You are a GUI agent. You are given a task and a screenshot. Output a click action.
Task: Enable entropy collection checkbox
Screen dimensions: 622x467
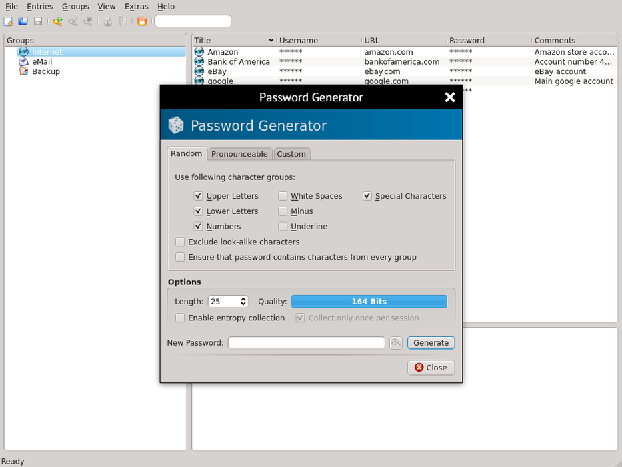180,318
